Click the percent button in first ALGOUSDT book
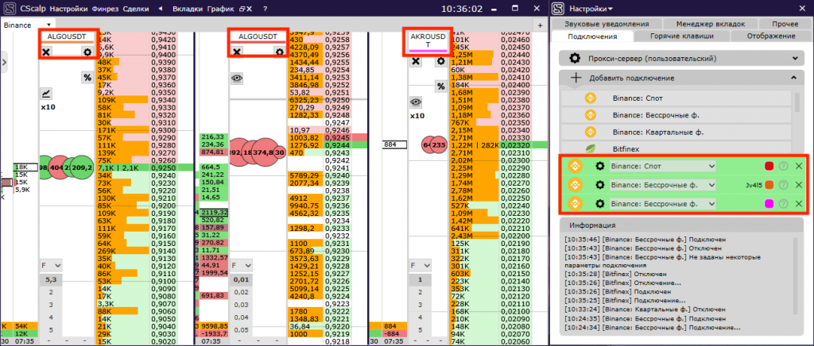The image size is (814, 346). 87,78
